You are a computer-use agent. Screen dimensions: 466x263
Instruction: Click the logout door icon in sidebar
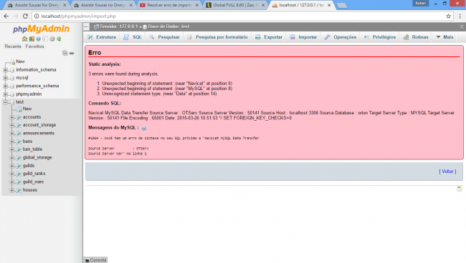[x=32, y=39]
